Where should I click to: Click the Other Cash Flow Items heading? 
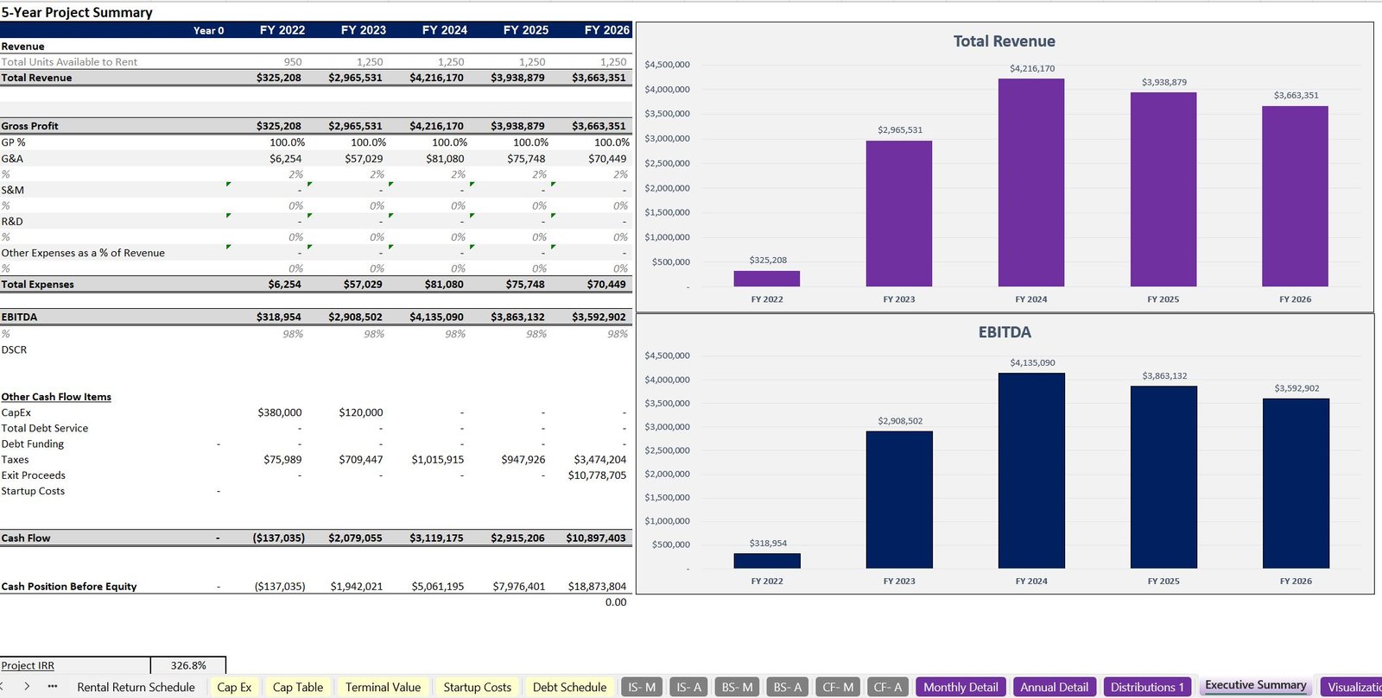point(56,397)
